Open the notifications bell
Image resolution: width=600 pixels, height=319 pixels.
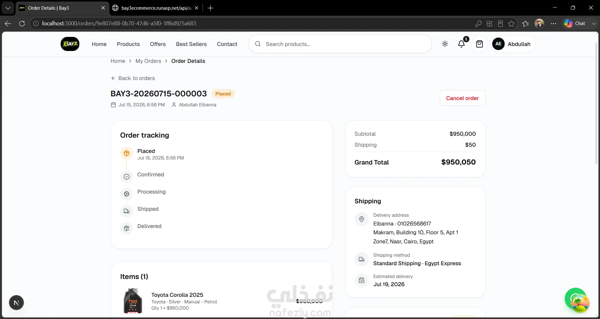(x=462, y=44)
